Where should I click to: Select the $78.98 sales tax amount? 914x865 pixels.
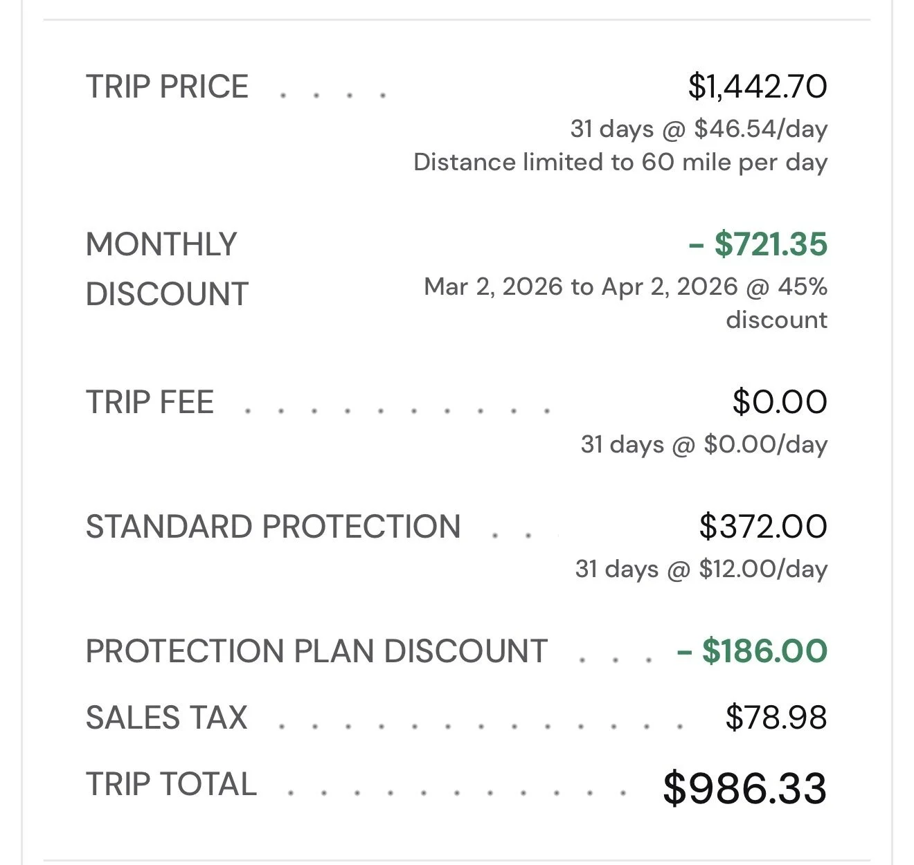pos(776,718)
